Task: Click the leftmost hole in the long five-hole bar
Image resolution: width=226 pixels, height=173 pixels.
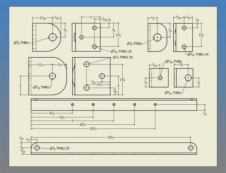Action: point(73,104)
